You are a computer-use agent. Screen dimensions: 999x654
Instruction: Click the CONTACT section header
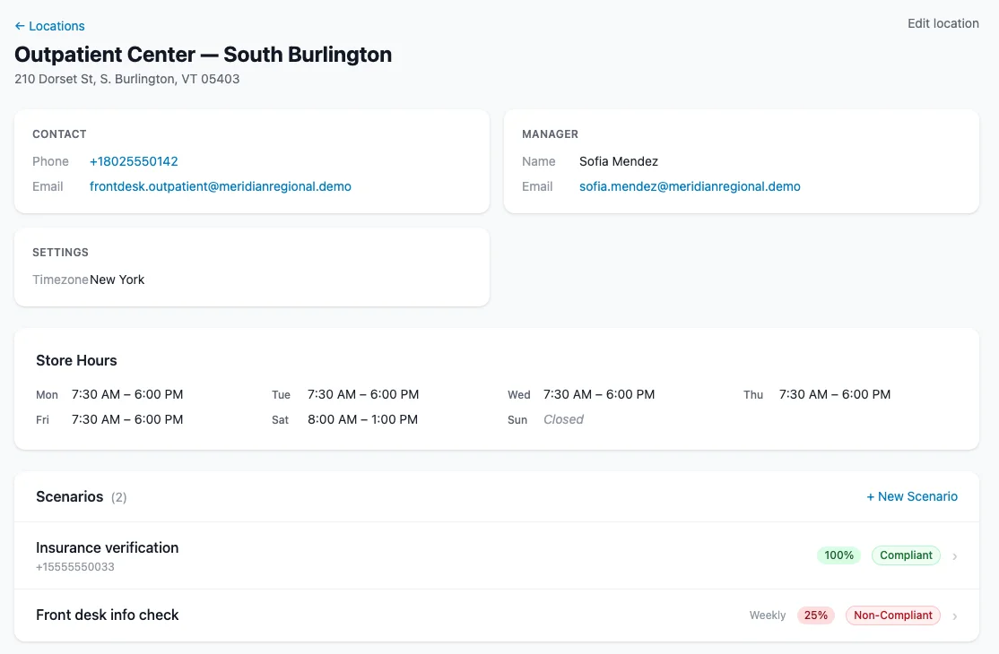tap(59, 134)
